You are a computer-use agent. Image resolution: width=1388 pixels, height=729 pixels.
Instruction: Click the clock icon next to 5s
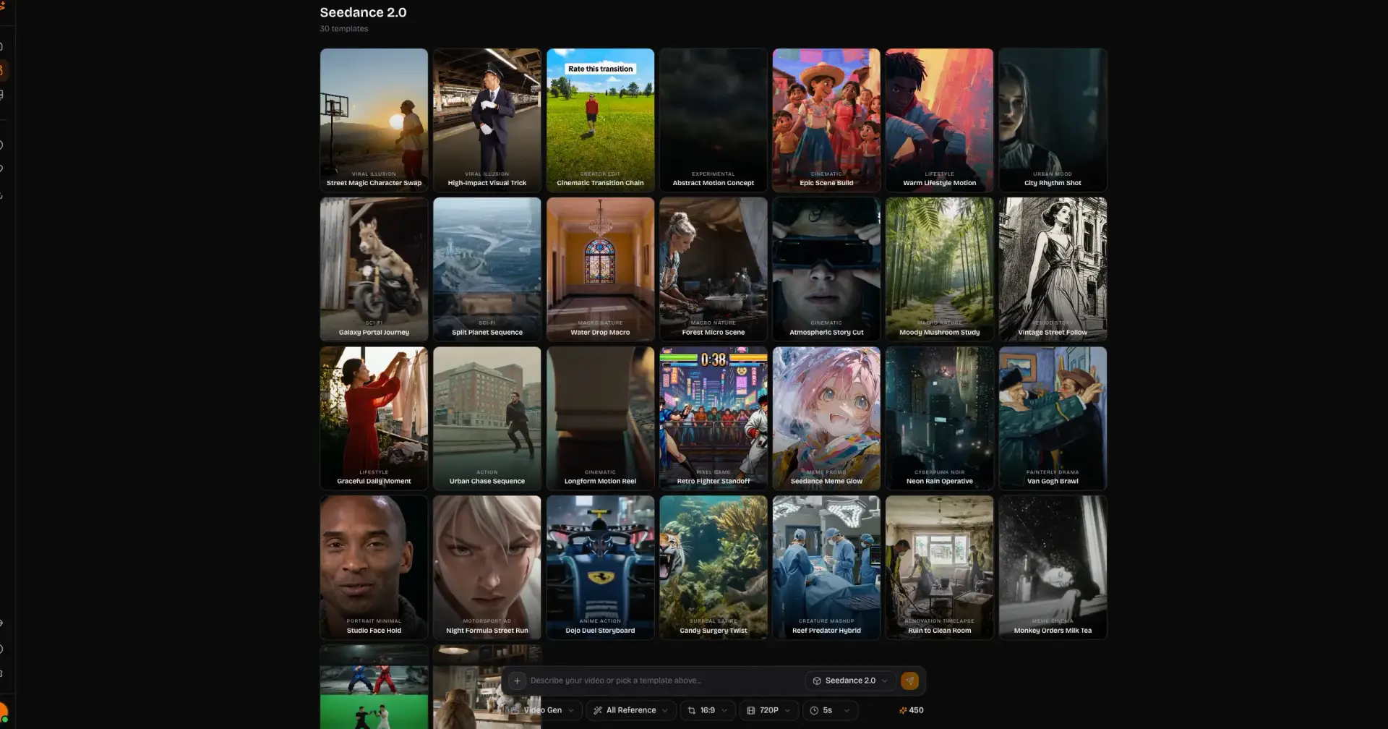(813, 709)
